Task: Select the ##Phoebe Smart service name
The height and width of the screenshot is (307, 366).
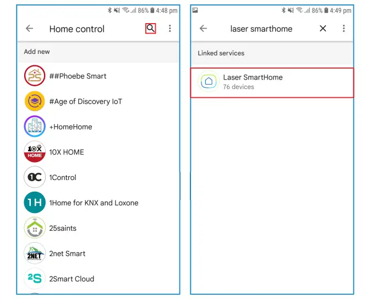Action: pos(78,76)
